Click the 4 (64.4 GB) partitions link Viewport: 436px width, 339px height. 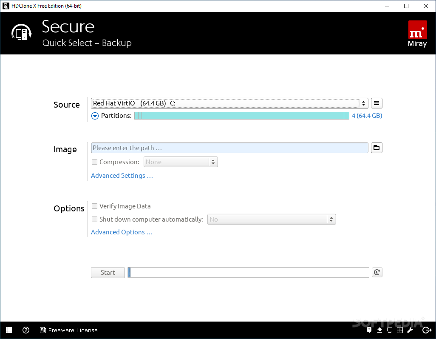367,116
